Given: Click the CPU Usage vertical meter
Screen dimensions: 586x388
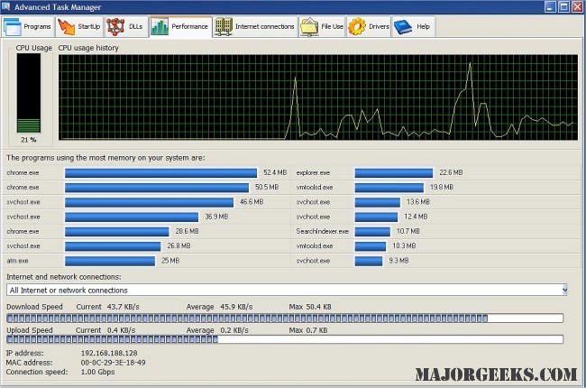Looking at the screenshot, I should tap(29, 93).
